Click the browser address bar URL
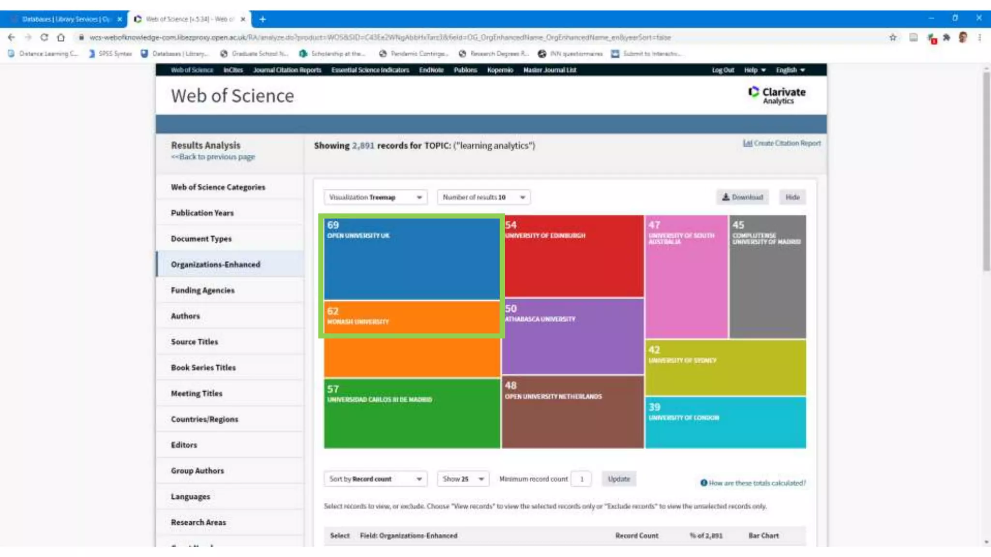Image resolution: width=991 pixels, height=557 pixels. coord(380,37)
